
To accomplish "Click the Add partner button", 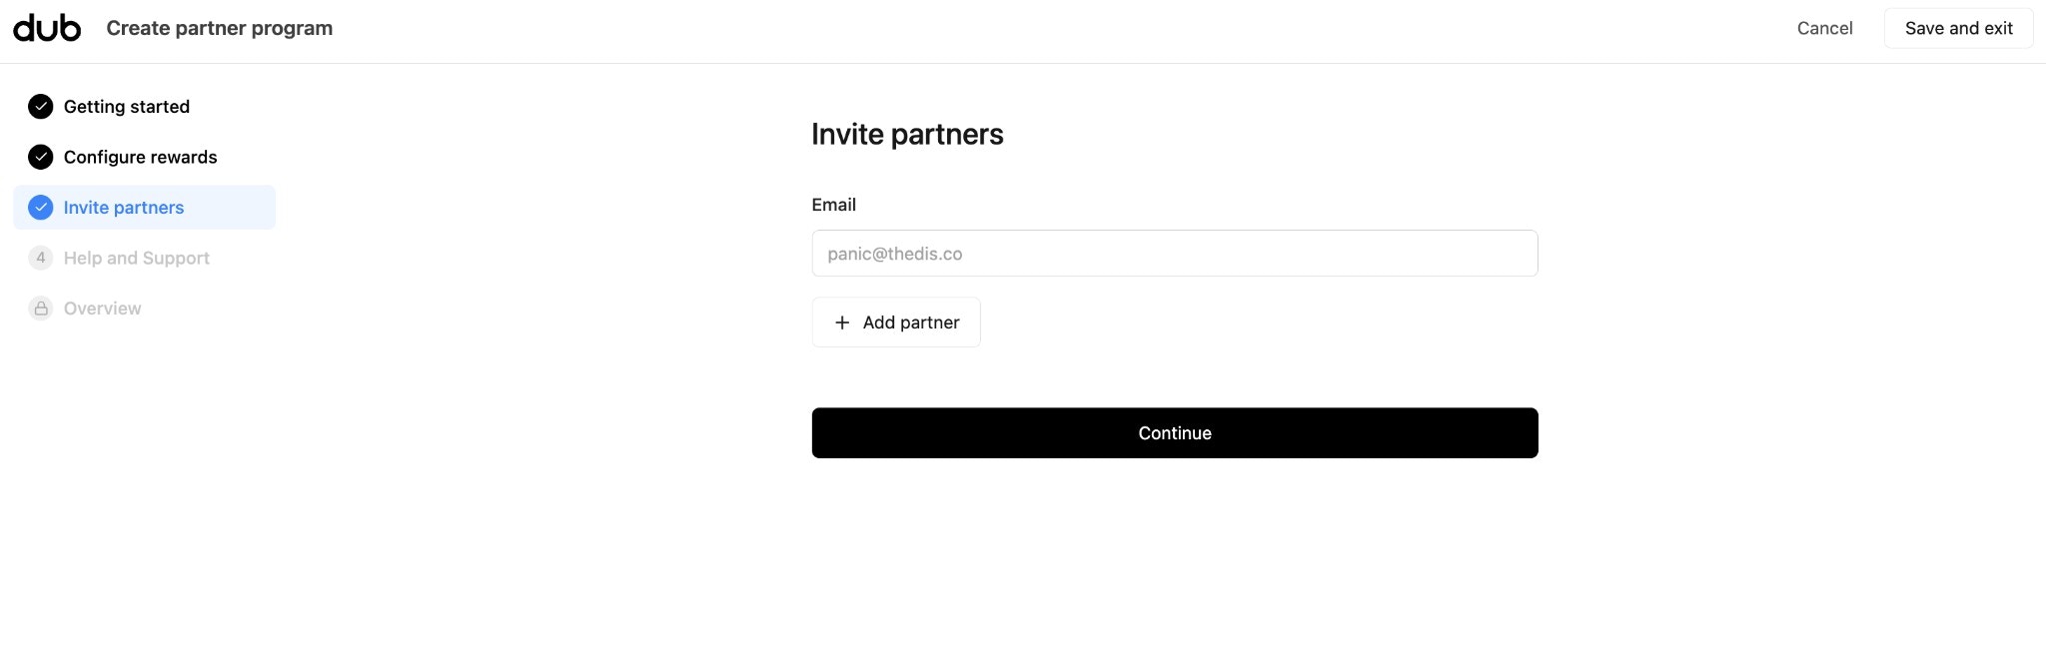I will (895, 322).
